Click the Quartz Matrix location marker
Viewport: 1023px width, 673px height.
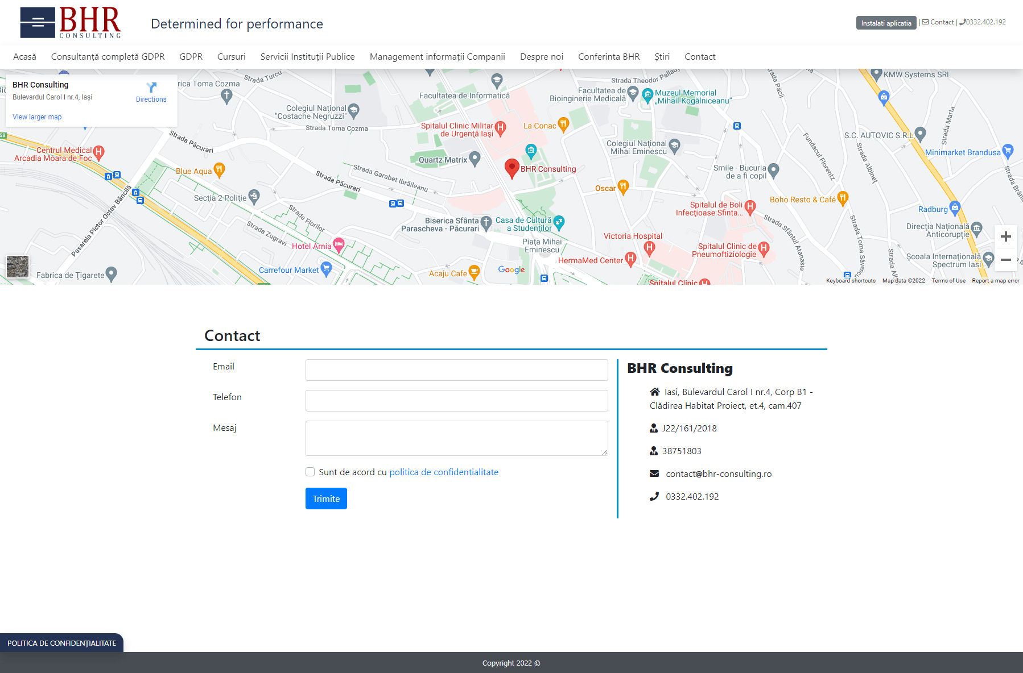coord(475,159)
